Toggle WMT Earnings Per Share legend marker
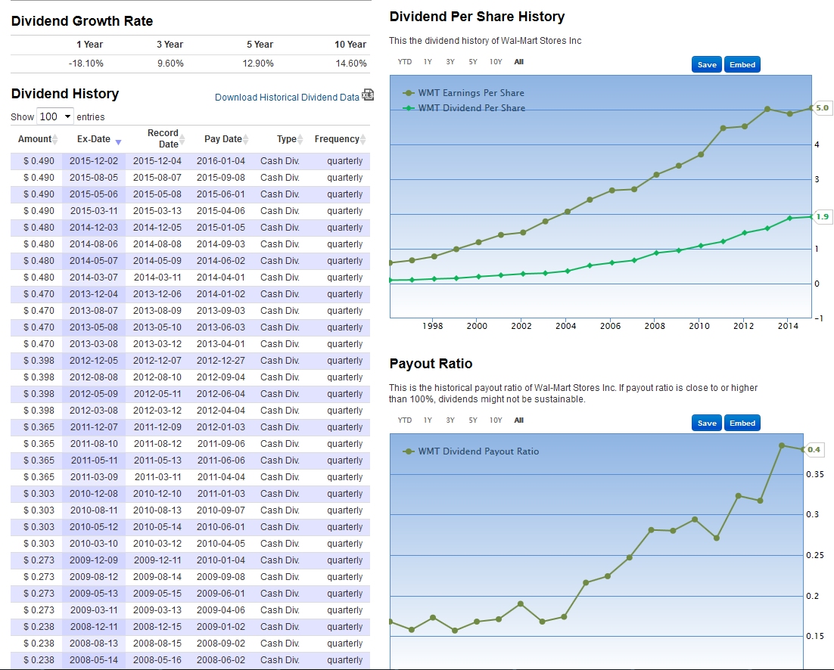 coord(408,93)
